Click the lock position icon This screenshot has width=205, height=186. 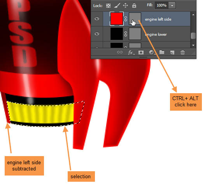tap(125, 5)
